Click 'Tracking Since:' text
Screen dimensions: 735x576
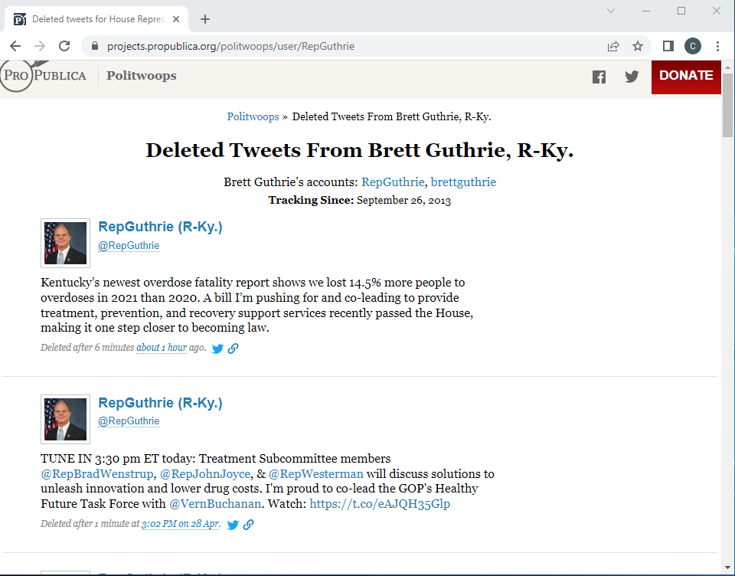coord(312,200)
